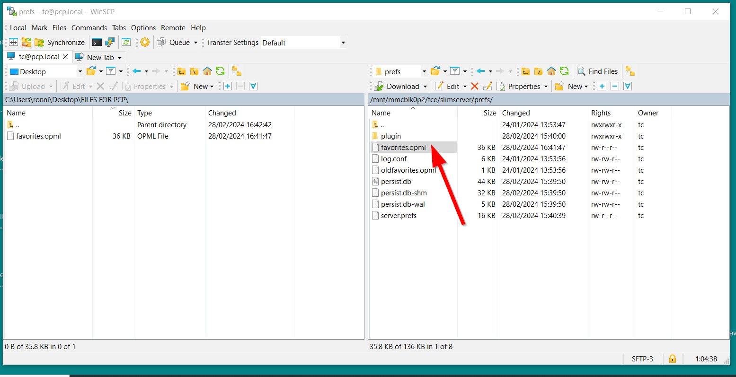Screen dimensions: 736x377
Task: Refresh the remote prefs directory
Action: point(564,71)
